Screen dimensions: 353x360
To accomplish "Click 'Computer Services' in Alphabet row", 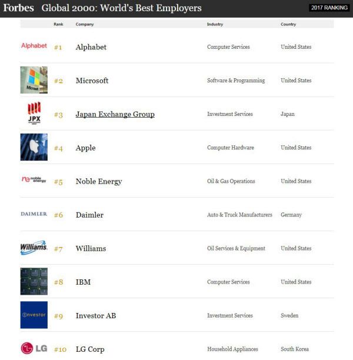I will [x=228, y=47].
